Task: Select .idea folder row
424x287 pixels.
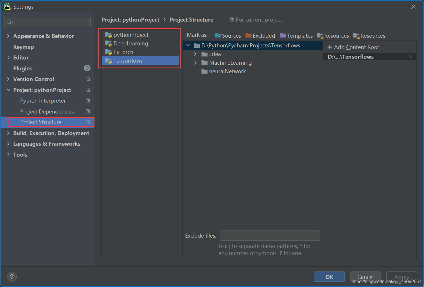Action: click(x=253, y=54)
